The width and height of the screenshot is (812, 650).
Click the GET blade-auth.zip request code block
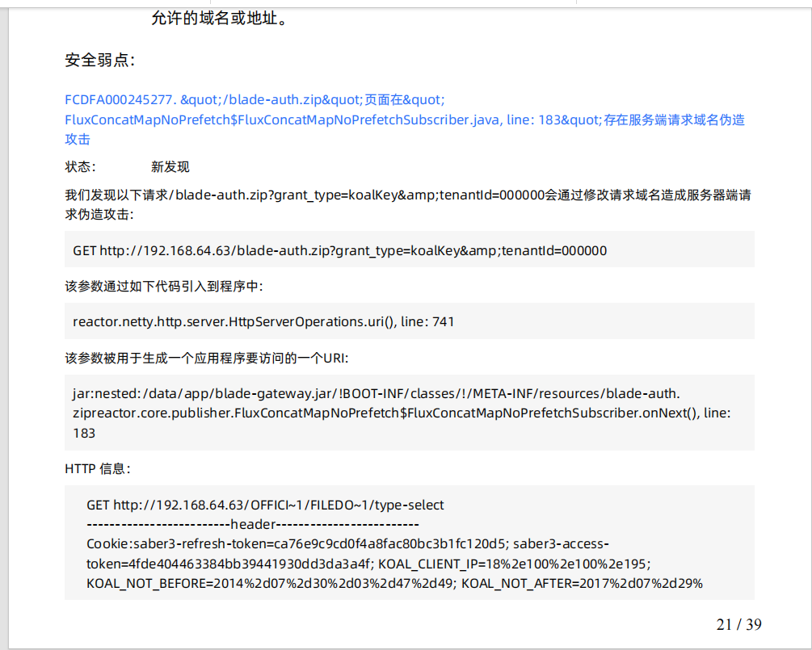pos(339,250)
